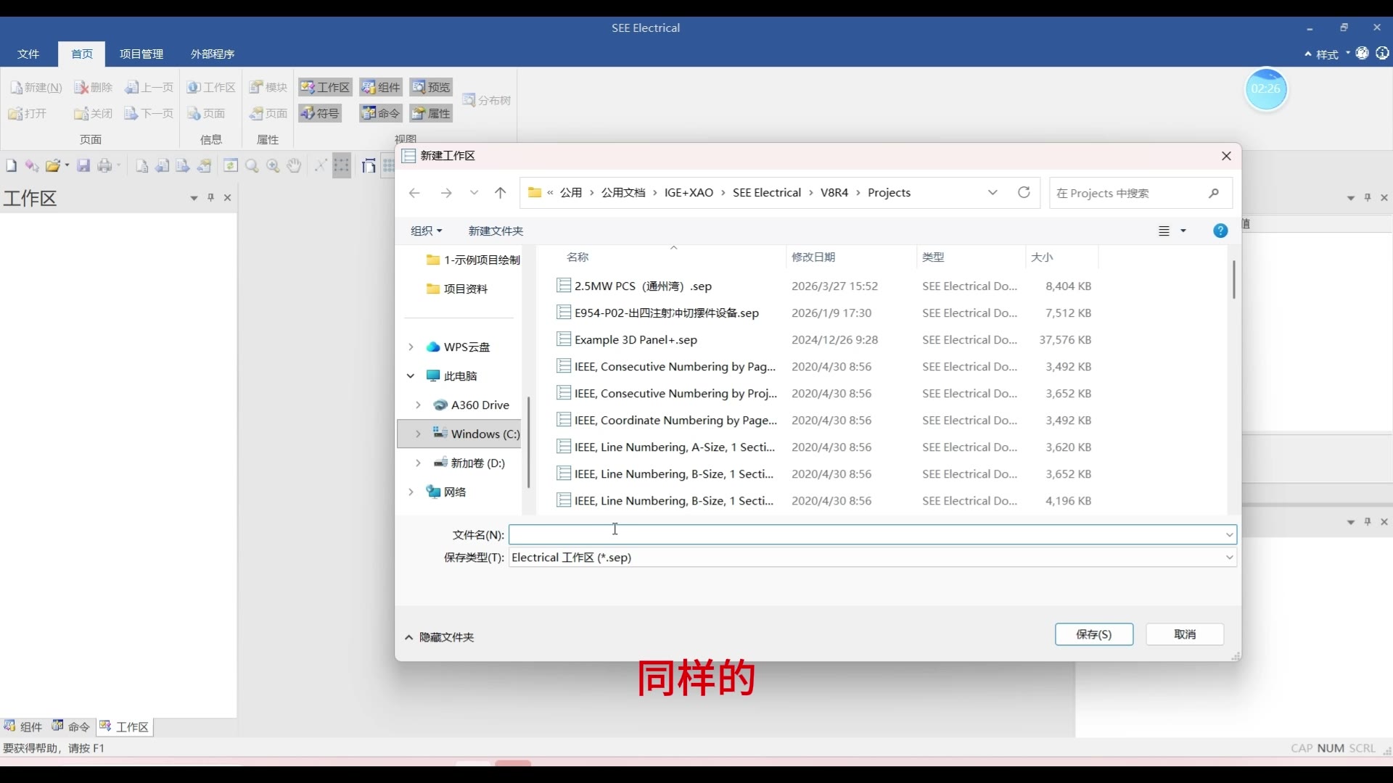Toggle the 组件 view button in ribbon
Viewport: 1393px width, 783px height.
pos(381,87)
